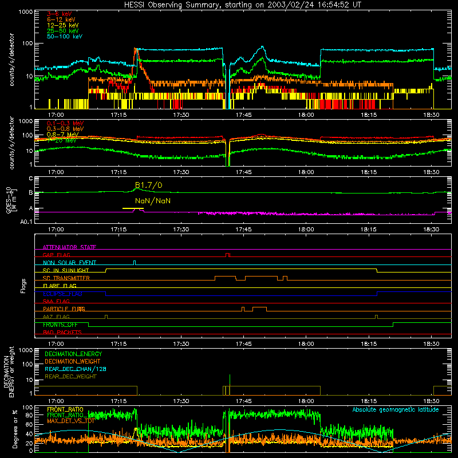This screenshot has height=458, width=458.
Task: Click the DECIMATION_WEIGHT legend label
Action: (x=73, y=361)
